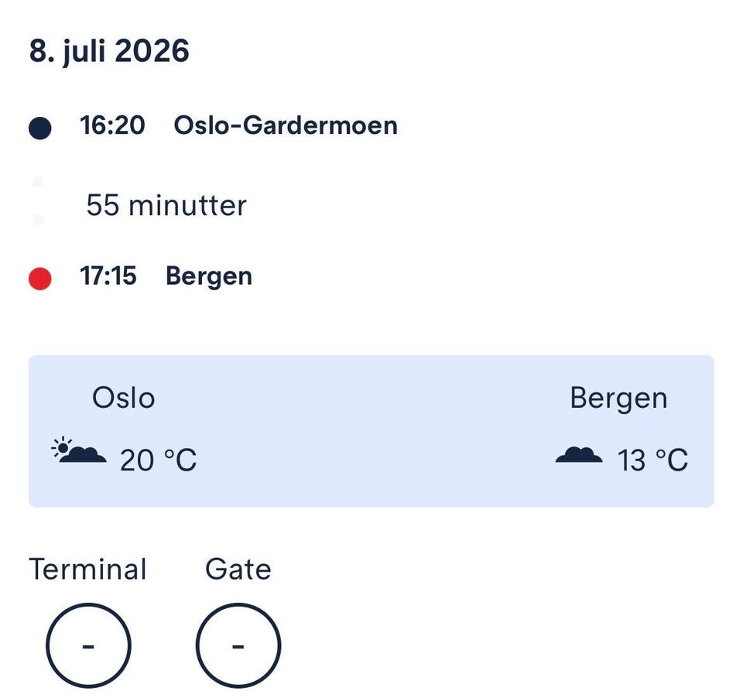
Task: Select the Gate circle indicator
Action: (238, 645)
